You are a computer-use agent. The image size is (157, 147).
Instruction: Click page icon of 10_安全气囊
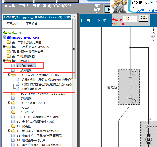(x=13, y=121)
